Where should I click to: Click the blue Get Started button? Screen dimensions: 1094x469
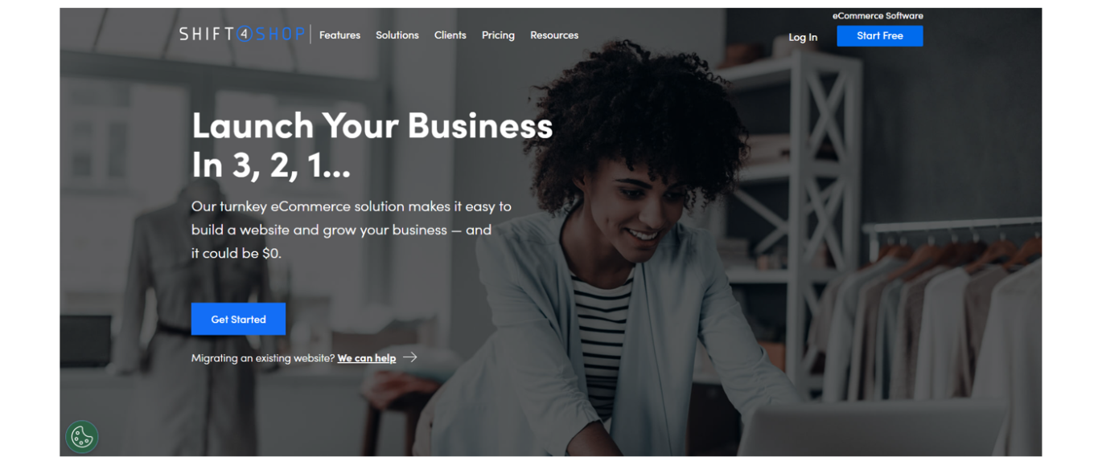coord(238,319)
